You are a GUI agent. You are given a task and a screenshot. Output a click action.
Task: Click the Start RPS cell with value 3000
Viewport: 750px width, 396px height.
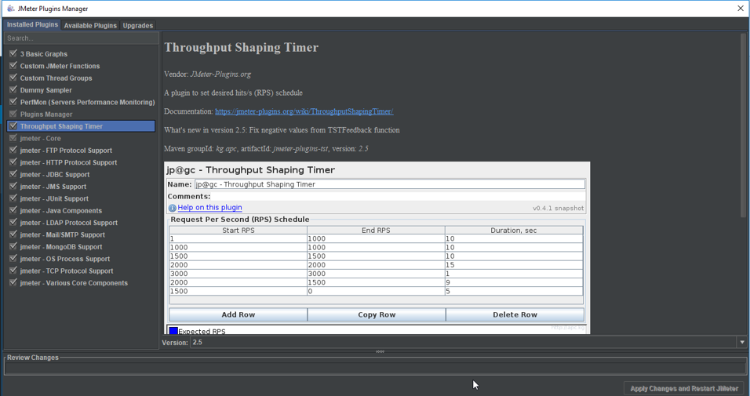click(238, 274)
